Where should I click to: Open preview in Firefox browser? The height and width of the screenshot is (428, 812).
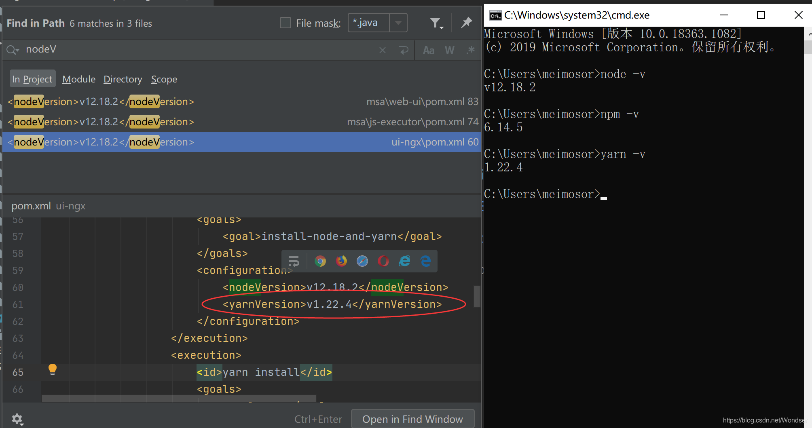[341, 261]
